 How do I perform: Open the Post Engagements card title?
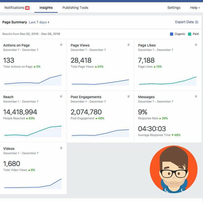[86, 97]
